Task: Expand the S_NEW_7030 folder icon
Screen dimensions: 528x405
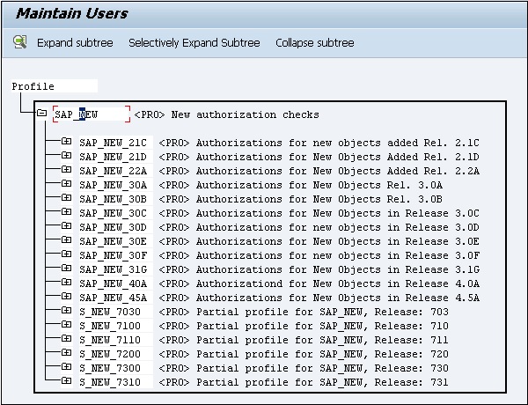Action: (67, 311)
